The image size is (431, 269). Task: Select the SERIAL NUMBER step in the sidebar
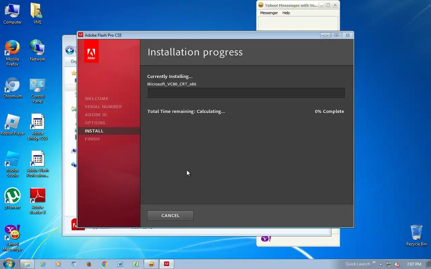point(103,107)
